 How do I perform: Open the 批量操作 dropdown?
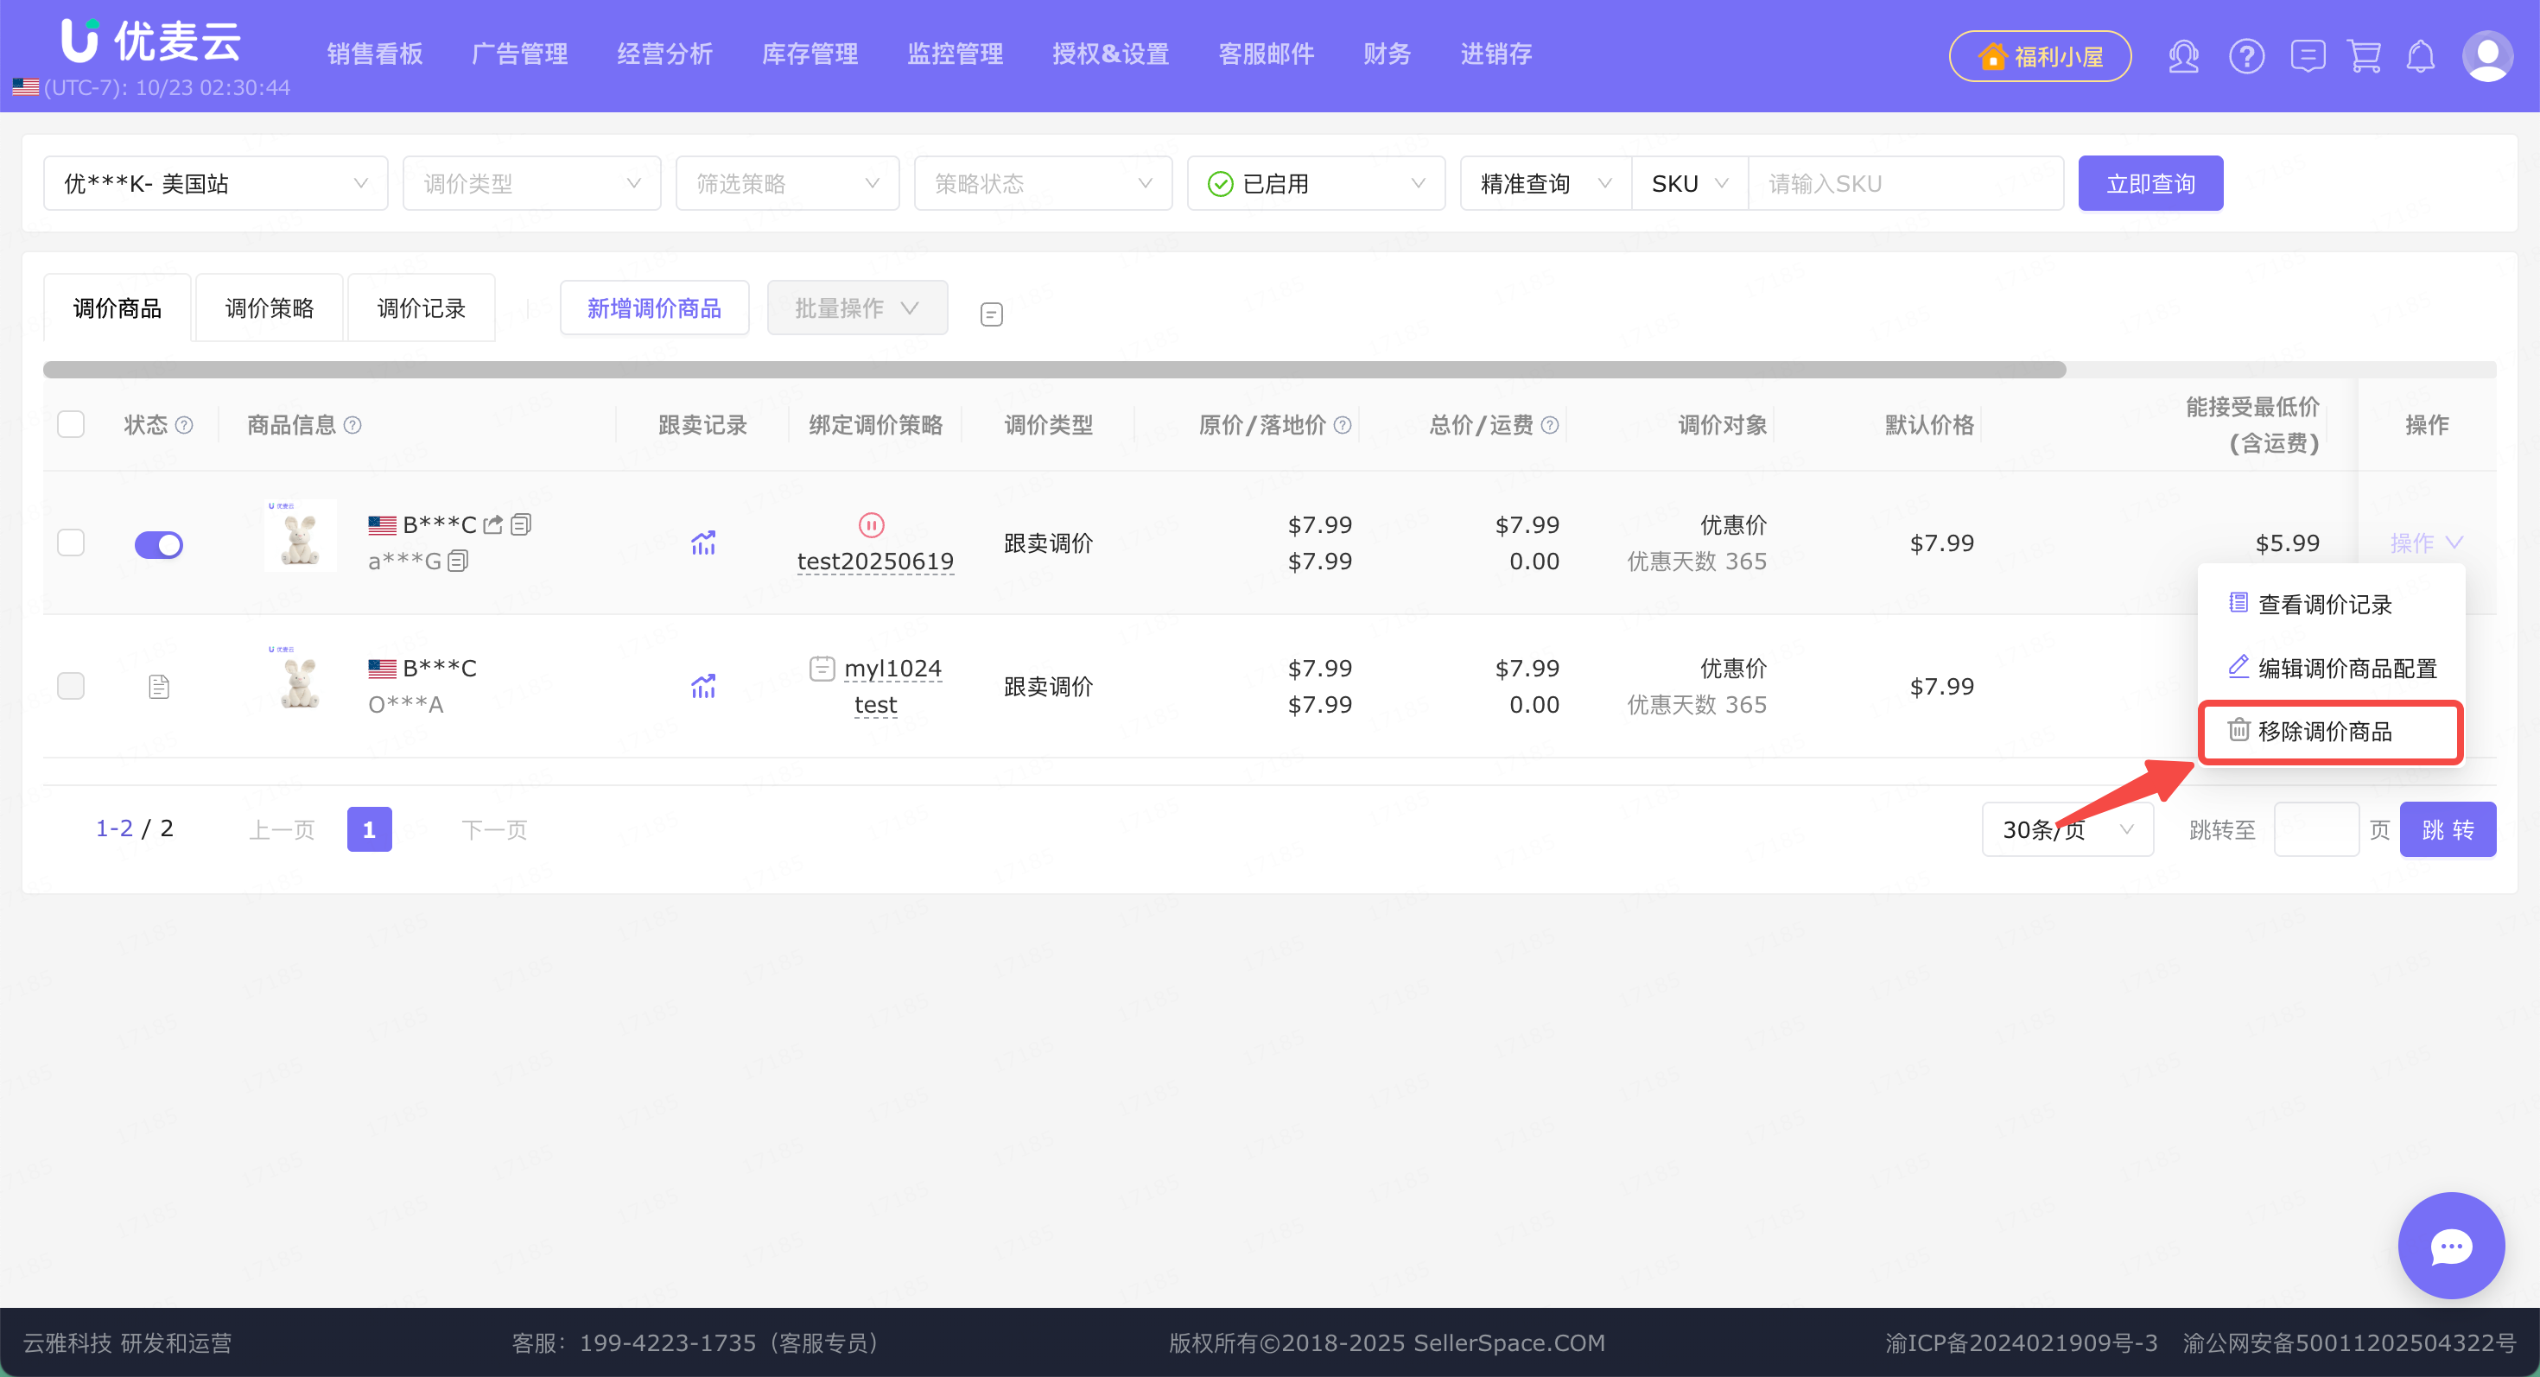click(857, 308)
